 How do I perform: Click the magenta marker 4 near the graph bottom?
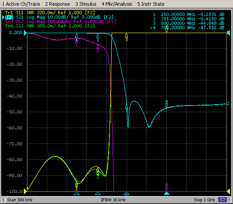(166, 187)
